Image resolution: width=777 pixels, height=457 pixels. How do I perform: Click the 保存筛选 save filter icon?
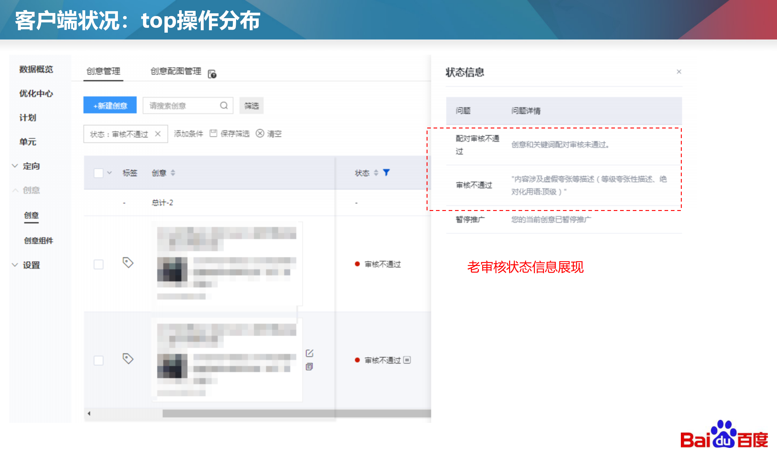[x=213, y=133]
